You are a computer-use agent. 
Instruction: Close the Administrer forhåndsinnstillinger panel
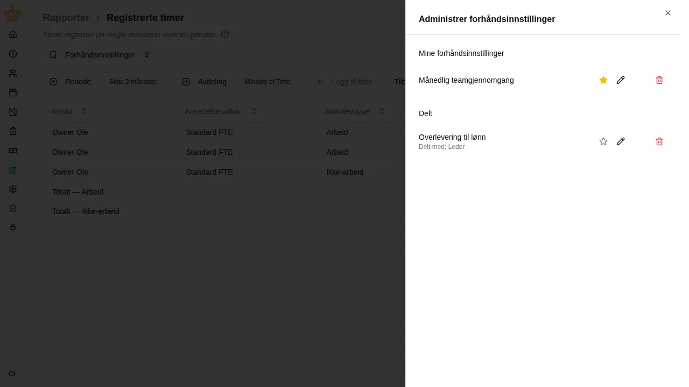(x=668, y=13)
